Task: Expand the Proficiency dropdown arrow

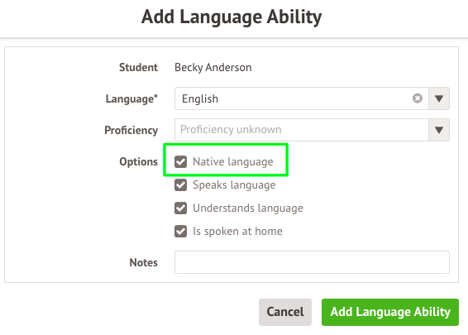Action: point(439,130)
